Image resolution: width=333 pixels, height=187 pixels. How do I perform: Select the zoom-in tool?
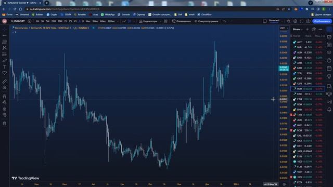tap(5, 88)
